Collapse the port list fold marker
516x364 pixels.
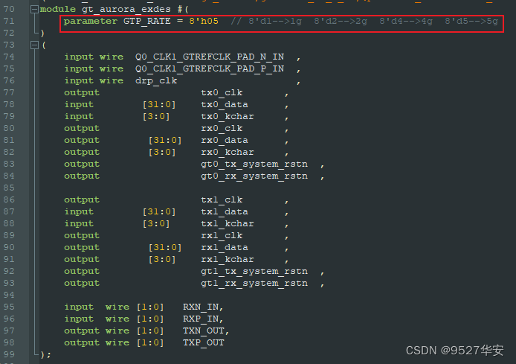pyautogui.click(x=34, y=45)
